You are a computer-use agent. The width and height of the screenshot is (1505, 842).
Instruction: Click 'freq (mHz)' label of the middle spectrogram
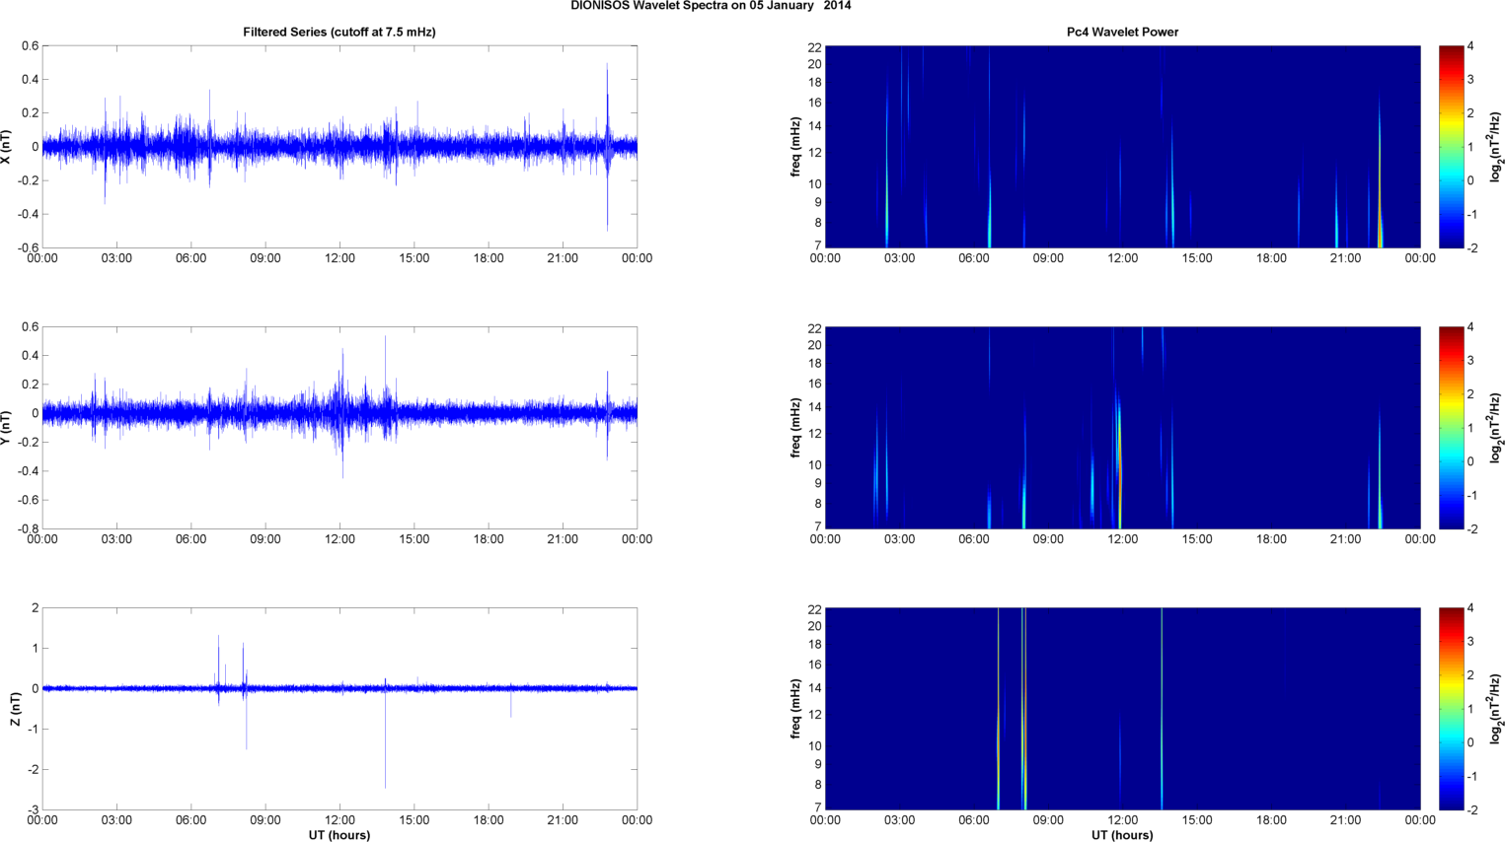click(x=795, y=428)
